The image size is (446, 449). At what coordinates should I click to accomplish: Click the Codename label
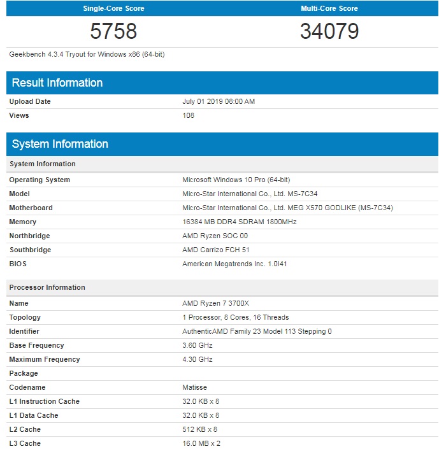tap(27, 387)
